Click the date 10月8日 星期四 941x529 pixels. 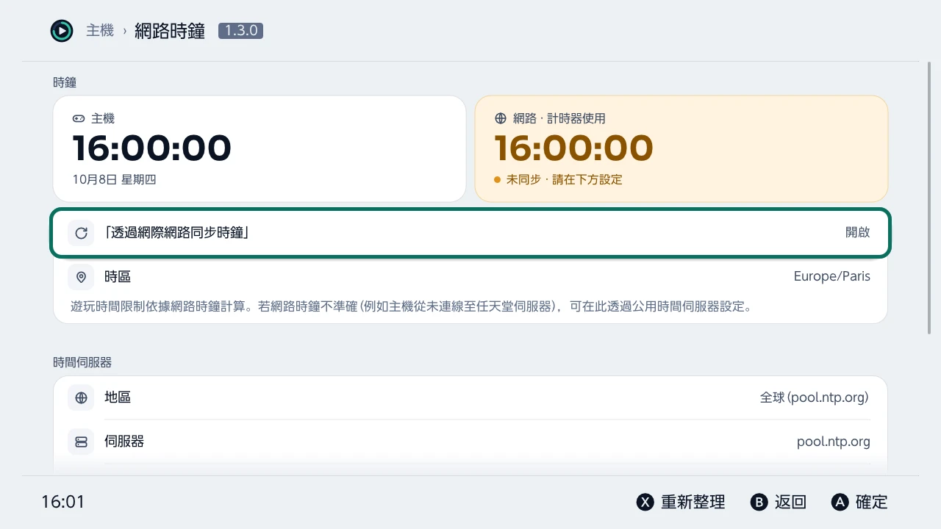click(114, 179)
